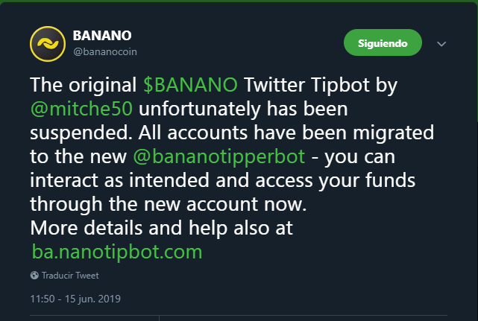Click the 15 jun. 2019 date text
Viewport: 478px width, 321px height.
click(92, 299)
